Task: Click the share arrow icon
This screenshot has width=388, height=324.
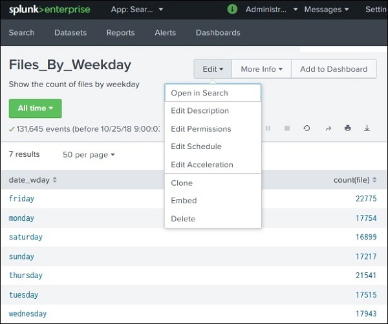Action: tap(328, 128)
